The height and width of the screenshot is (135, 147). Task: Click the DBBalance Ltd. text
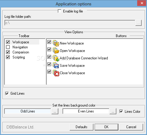[20, 127]
